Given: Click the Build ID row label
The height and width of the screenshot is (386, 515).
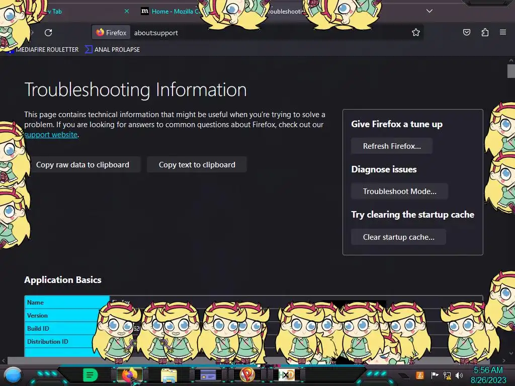Looking at the screenshot, I should tap(38, 329).
